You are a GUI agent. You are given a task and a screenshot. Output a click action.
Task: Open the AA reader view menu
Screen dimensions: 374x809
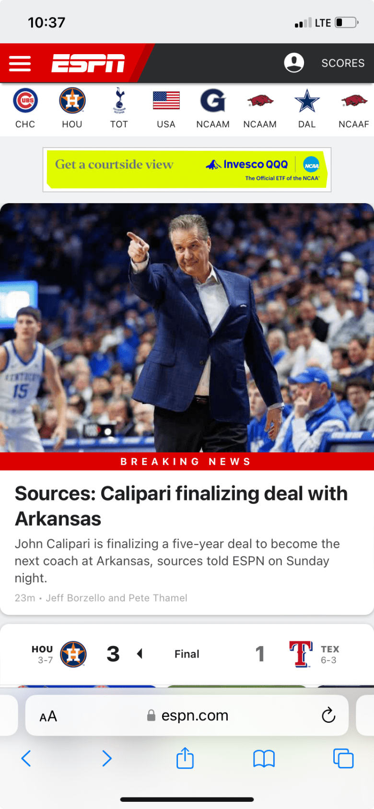click(x=48, y=716)
